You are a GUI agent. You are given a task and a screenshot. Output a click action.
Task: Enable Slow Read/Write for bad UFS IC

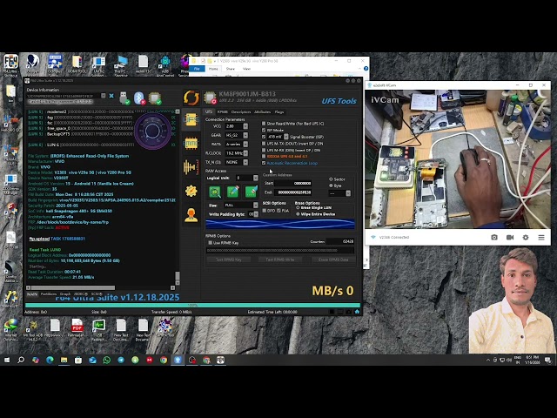point(264,124)
